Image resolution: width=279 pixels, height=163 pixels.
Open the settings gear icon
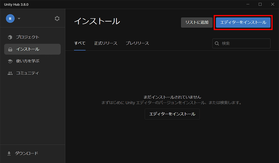(x=57, y=18)
